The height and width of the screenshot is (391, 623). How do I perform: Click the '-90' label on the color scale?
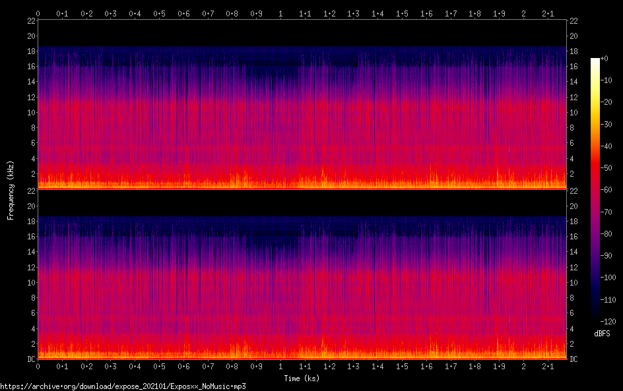(x=607, y=256)
